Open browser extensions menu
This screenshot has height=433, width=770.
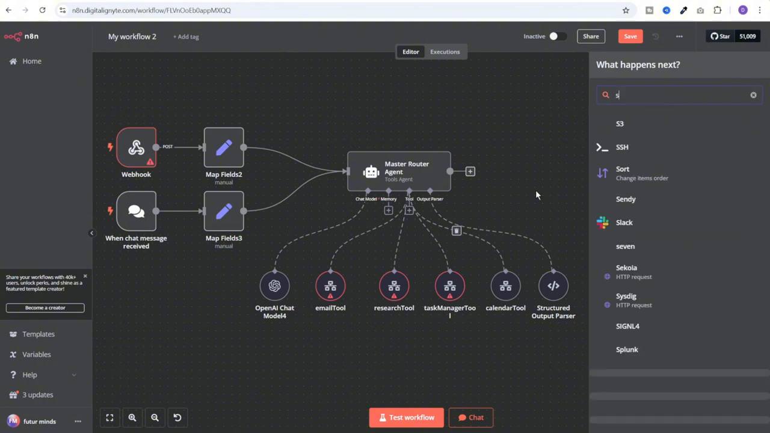click(717, 10)
